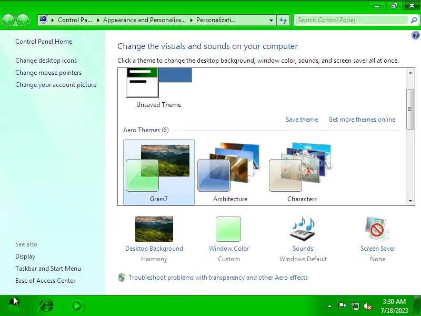Open Control Panel Home
The image size is (421, 316).
44,42
